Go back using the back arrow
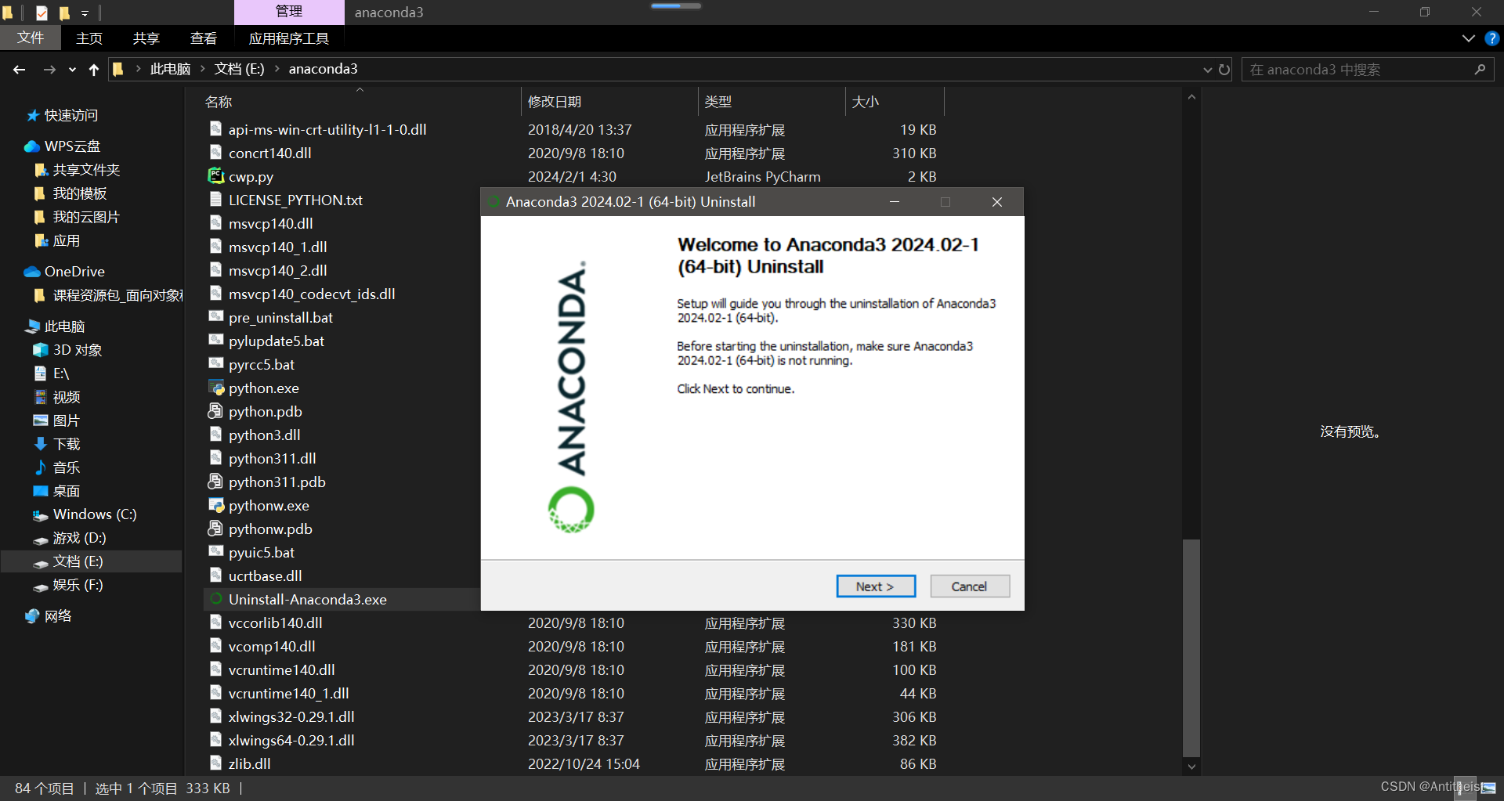 [20, 69]
